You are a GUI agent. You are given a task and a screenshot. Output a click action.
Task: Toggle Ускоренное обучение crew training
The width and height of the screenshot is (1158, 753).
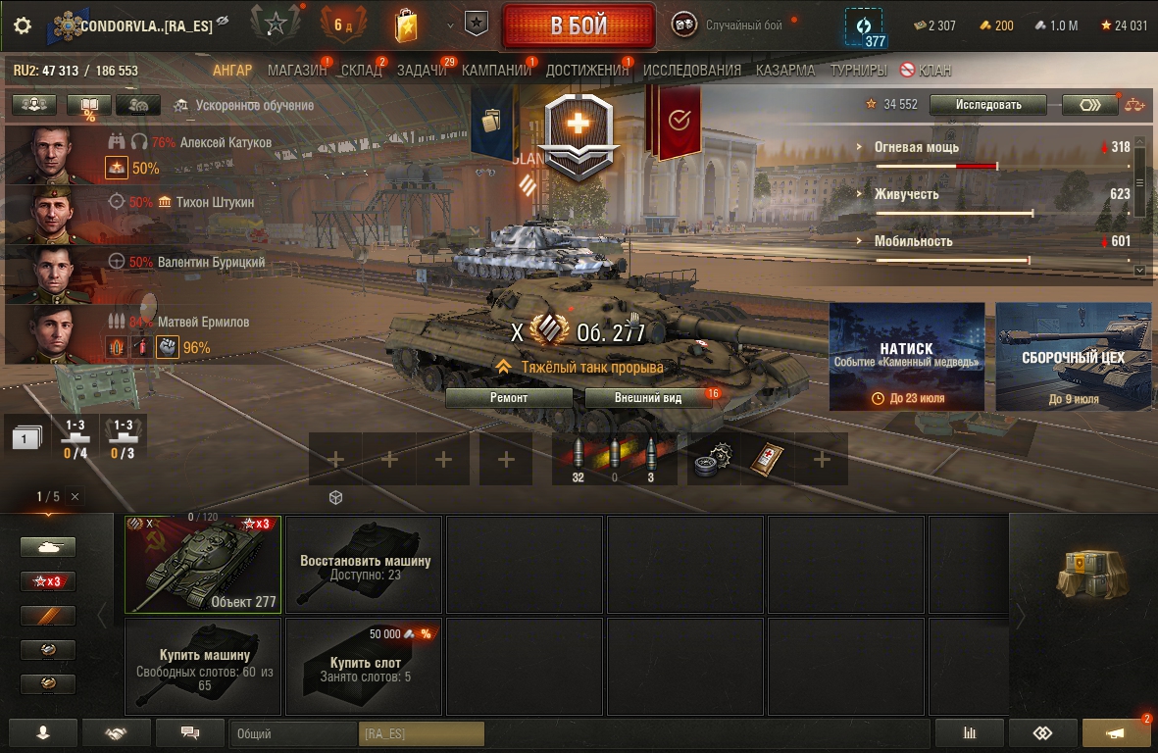[x=243, y=106]
